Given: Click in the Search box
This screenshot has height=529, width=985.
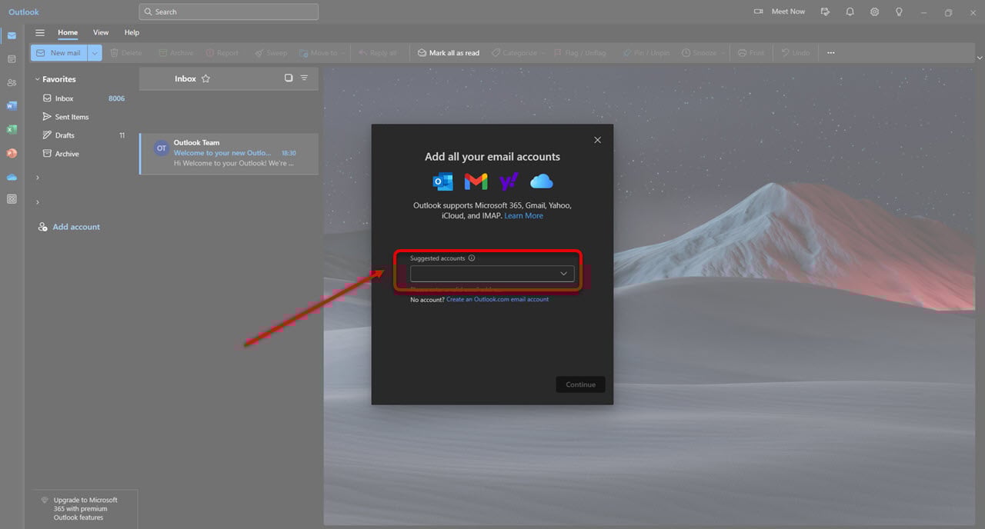Looking at the screenshot, I should coord(229,12).
